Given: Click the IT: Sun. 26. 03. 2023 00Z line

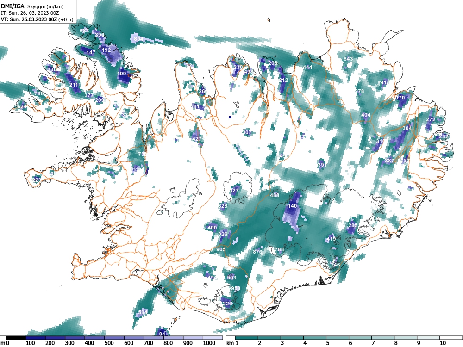Looking at the screenshot, I should (x=30, y=13).
